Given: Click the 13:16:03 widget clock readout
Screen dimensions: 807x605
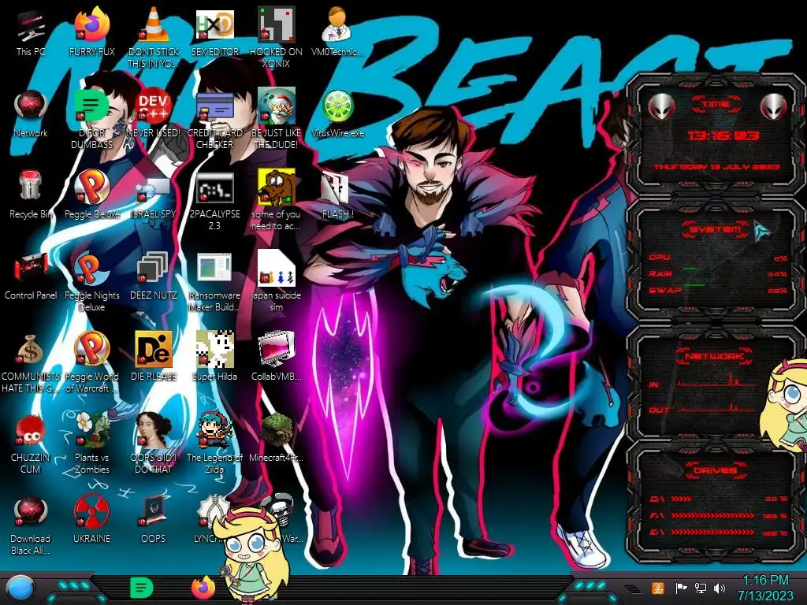Looking at the screenshot, I should pyautogui.click(x=723, y=135).
